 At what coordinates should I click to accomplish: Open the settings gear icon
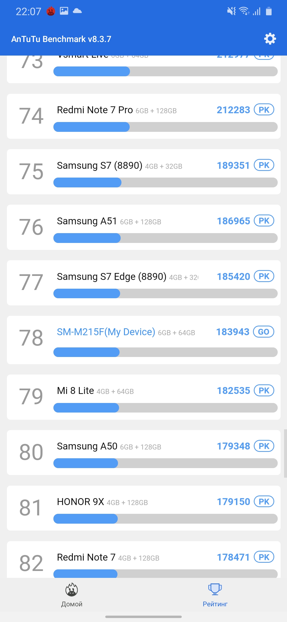[x=270, y=39]
